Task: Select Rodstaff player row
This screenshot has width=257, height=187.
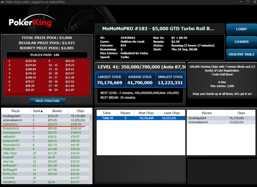Action: [x=46, y=157]
